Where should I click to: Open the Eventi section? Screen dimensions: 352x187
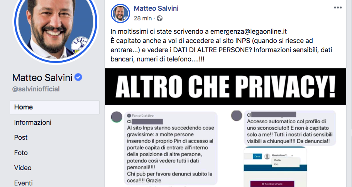[x=23, y=183]
